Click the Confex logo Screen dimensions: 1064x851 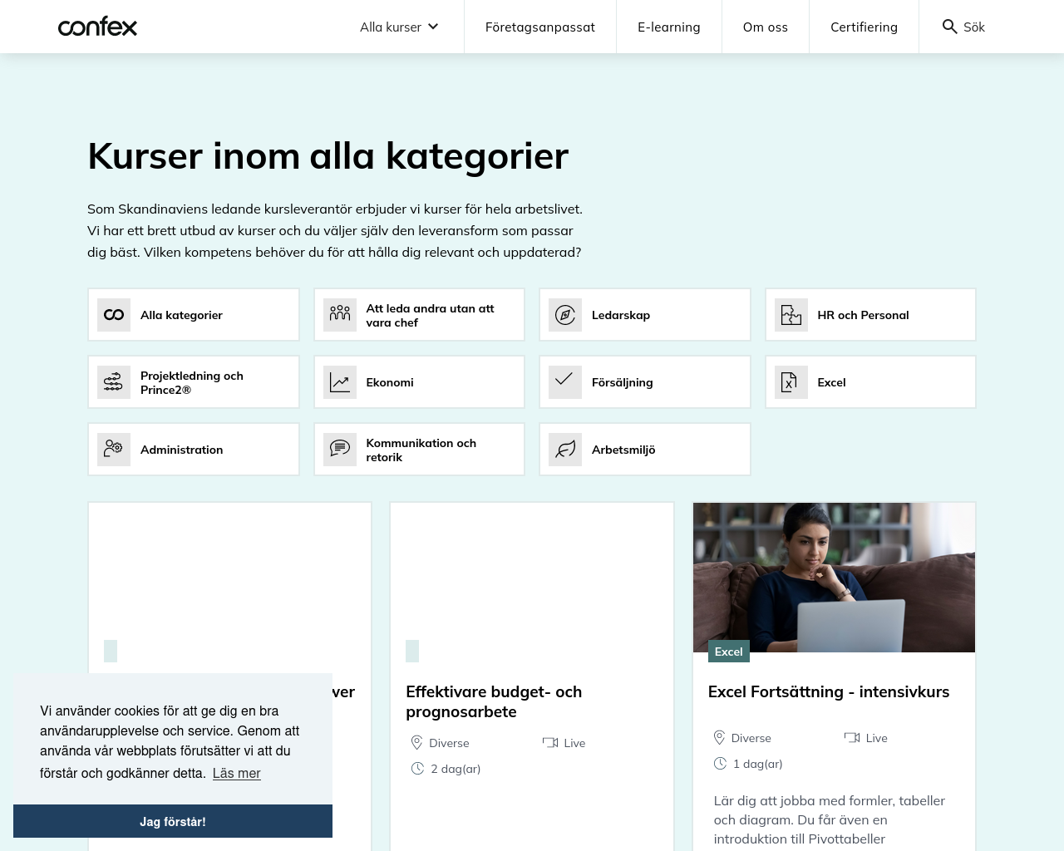(x=97, y=27)
